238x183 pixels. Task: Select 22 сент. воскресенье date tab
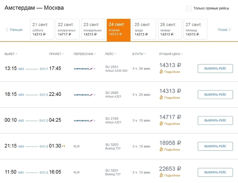pyautogui.click(x=68, y=29)
